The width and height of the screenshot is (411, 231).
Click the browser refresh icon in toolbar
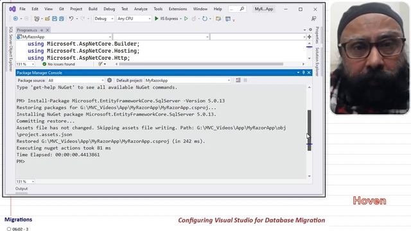point(205,19)
